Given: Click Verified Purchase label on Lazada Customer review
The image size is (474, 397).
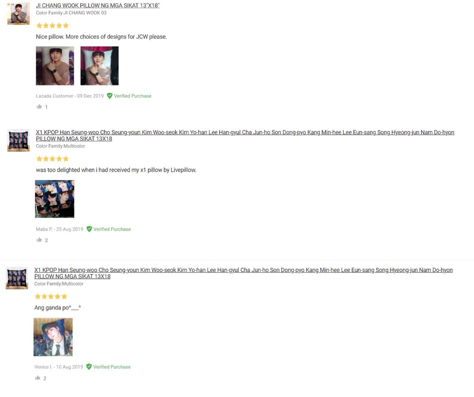Looking at the screenshot, I should point(132,96).
